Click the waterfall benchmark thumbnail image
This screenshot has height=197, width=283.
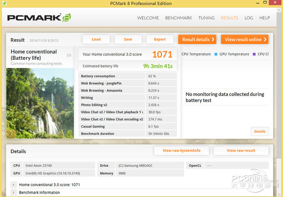40,103
